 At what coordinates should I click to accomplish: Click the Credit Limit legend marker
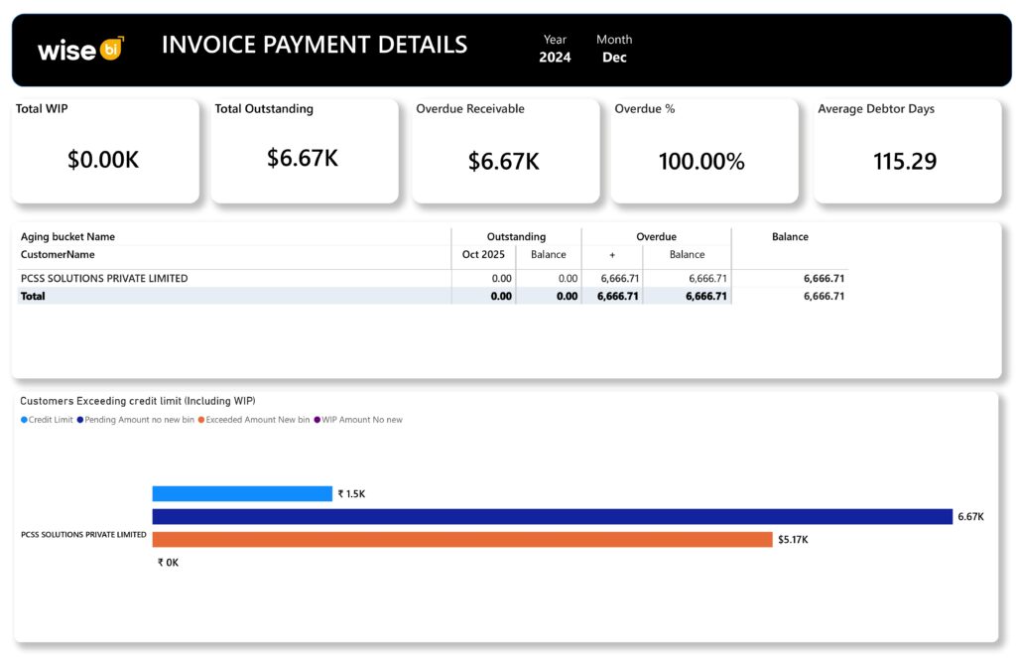click(24, 420)
